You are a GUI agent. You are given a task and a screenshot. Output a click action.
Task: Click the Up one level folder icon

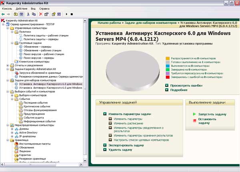(x=16, y=14)
